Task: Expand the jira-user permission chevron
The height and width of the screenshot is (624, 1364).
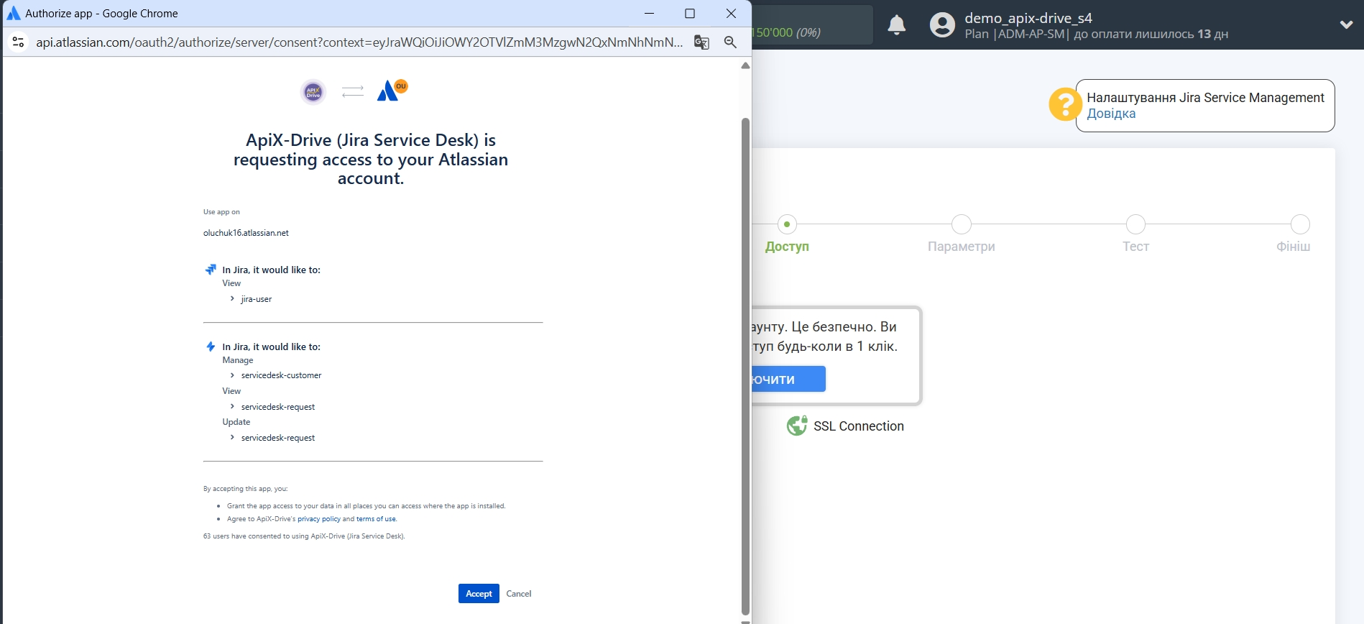Action: coord(232,298)
